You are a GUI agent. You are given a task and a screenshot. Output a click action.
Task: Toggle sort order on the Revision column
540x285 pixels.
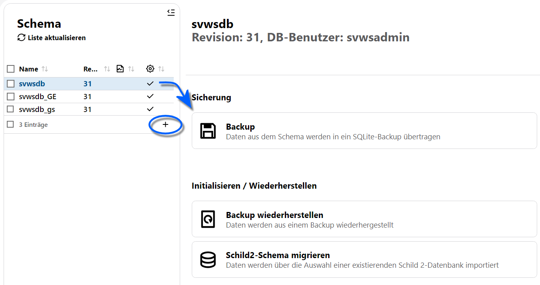pyautogui.click(x=106, y=69)
